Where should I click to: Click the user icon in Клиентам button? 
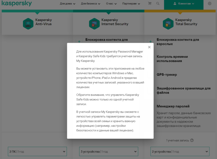pos(175,4)
